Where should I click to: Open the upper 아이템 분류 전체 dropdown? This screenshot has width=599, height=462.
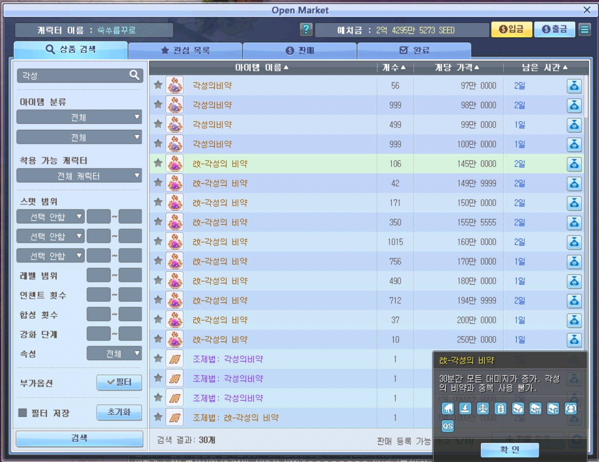(79, 117)
